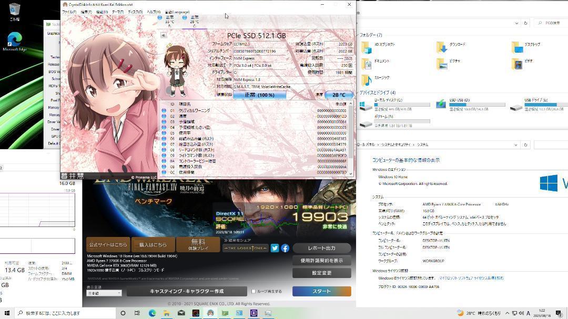Open the ファイル(F) menu in CrystalDiskInfo

(x=69, y=12)
